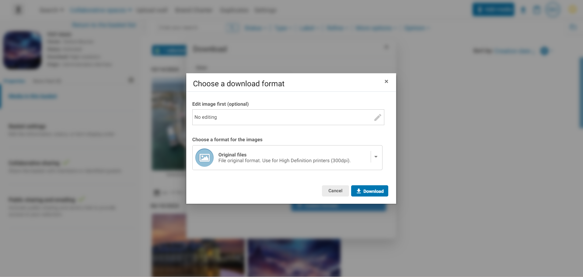Viewport: 583px width, 277px height.
Task: Open the Collaborative spaces menu
Action: point(101,10)
